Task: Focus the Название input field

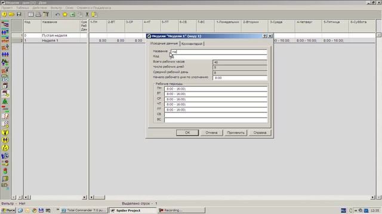Action: [219, 52]
